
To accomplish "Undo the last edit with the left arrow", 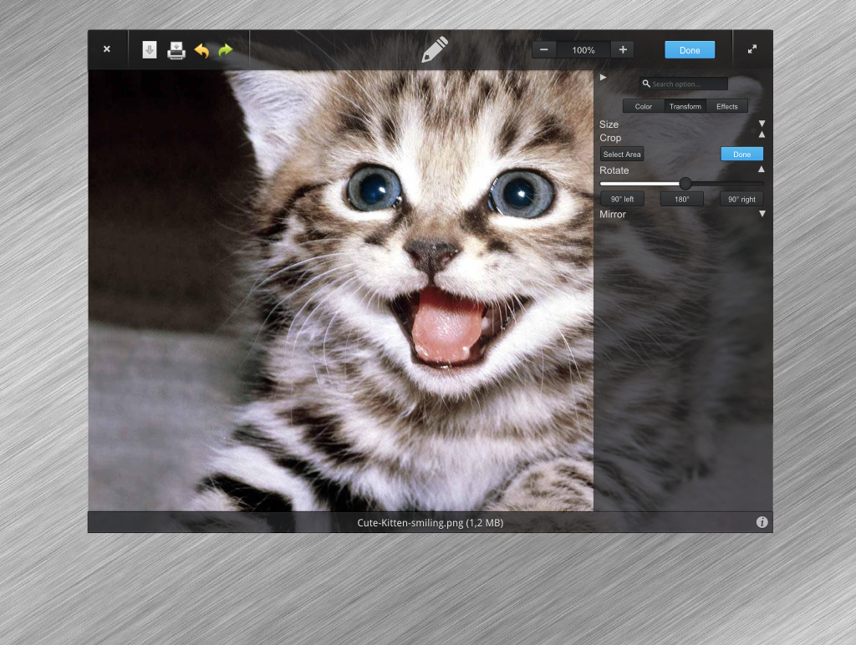I will [x=201, y=50].
